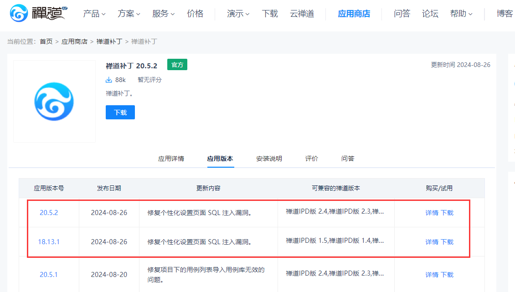
Task: Click 应用商店 breadcrumb link
Action: click(x=75, y=42)
